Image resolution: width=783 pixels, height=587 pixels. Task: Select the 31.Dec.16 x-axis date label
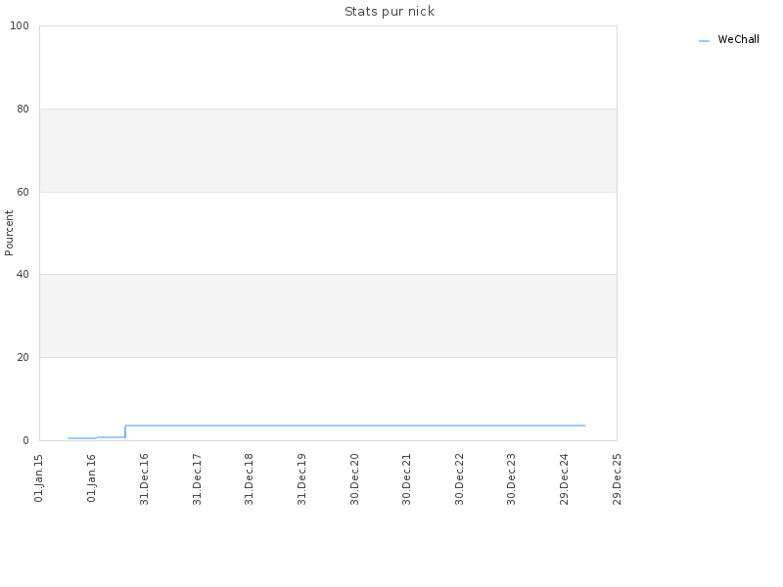tap(144, 479)
